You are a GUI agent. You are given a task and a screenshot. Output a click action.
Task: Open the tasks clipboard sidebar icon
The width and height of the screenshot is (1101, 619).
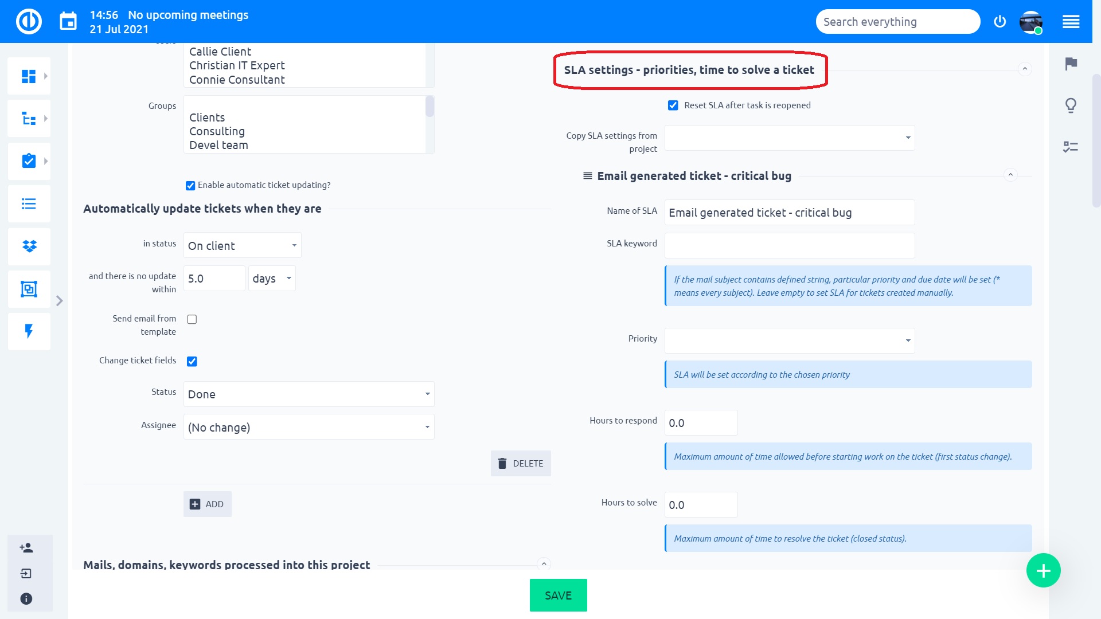[29, 161]
